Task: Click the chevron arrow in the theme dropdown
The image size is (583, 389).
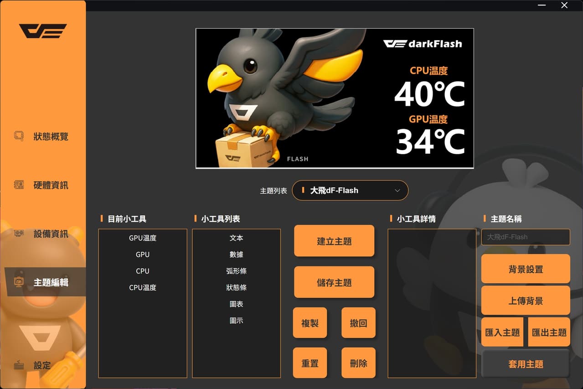Action: 397,191
